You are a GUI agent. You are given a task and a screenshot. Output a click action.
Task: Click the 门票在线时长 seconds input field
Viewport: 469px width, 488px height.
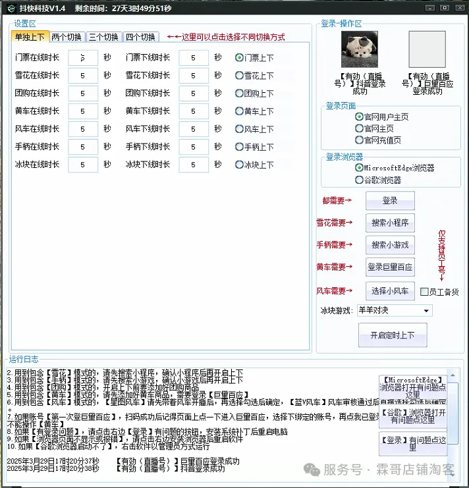[x=83, y=58]
